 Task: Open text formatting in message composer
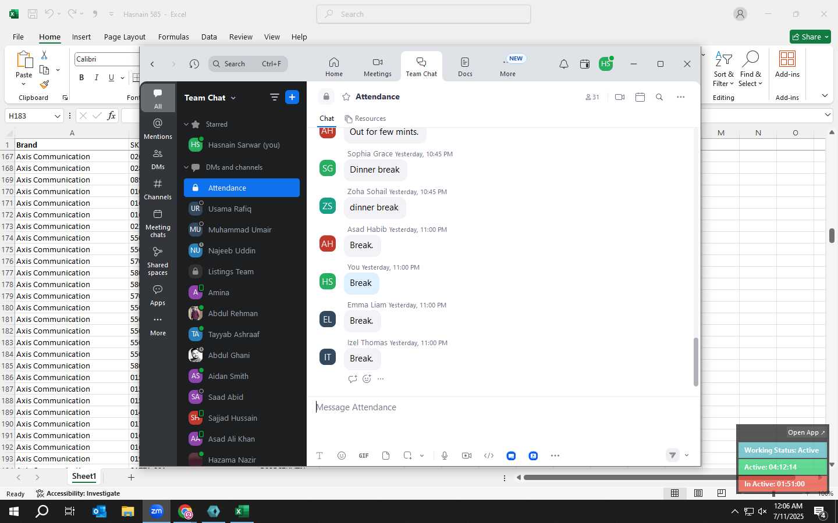click(319, 456)
